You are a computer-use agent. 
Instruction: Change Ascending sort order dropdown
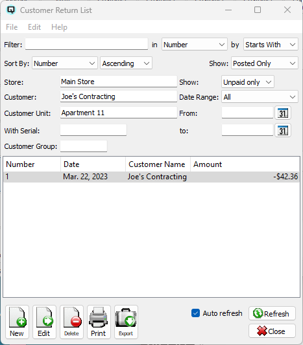[126, 63]
